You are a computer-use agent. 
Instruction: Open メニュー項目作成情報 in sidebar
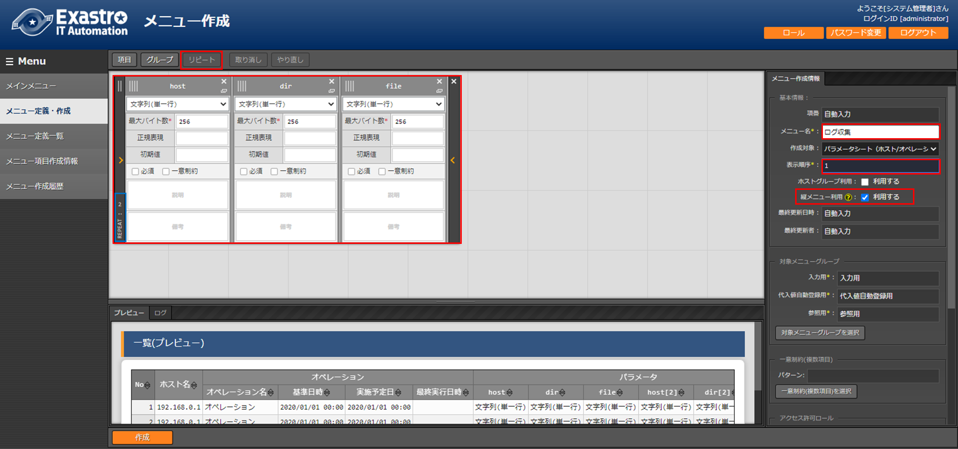(x=54, y=161)
